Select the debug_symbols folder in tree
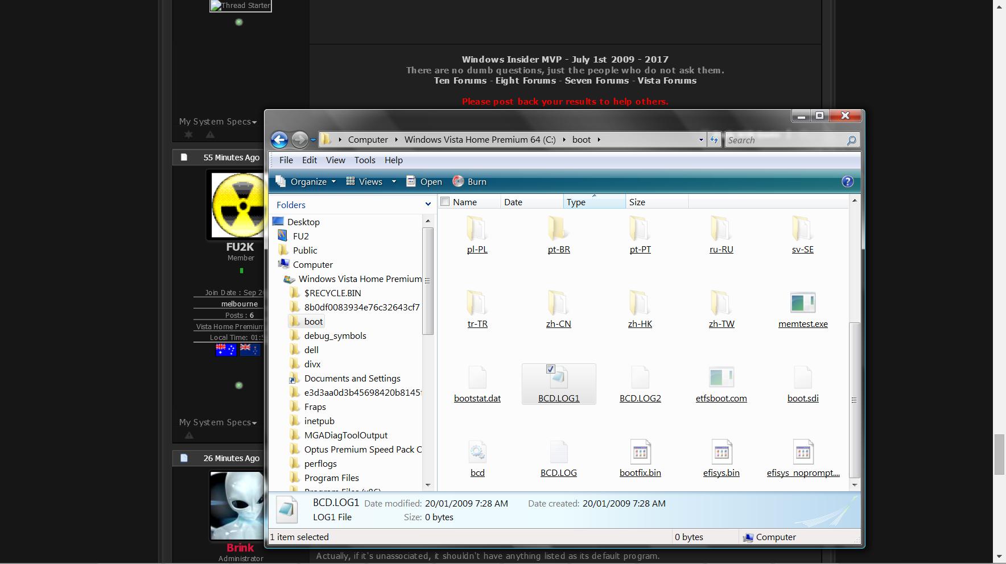The image size is (1006, 564). pyautogui.click(x=335, y=335)
